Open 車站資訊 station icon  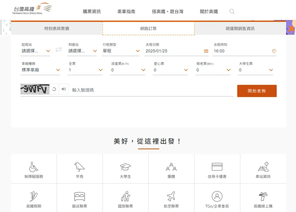click(263, 167)
